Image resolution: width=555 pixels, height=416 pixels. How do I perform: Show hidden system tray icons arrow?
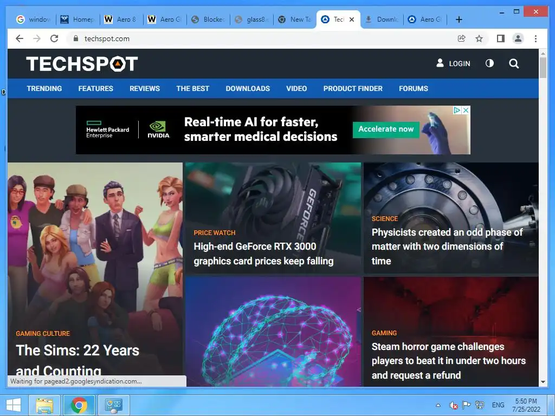pos(438,405)
